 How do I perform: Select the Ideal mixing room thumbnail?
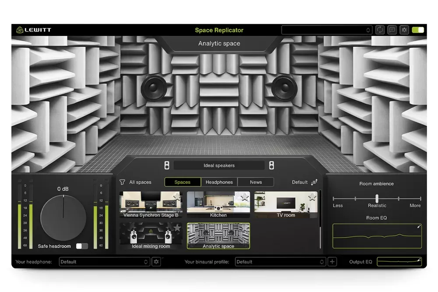151,236
